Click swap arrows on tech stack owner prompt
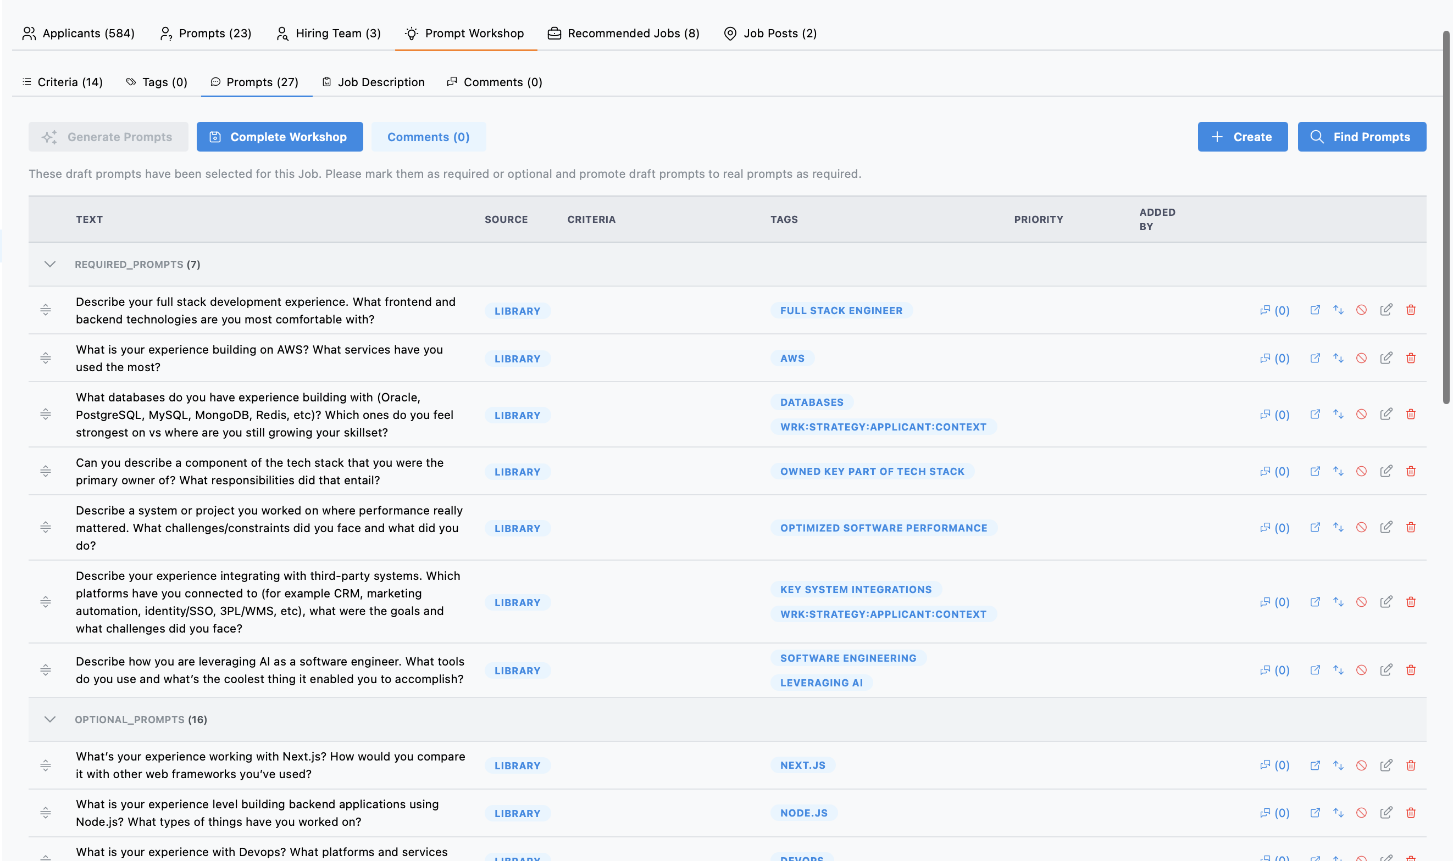 pos(1338,471)
